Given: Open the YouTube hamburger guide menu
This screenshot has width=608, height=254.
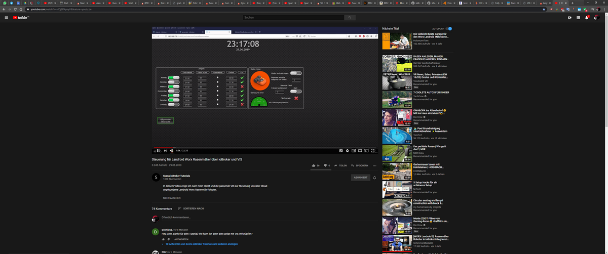Looking at the screenshot, I should (7, 18).
